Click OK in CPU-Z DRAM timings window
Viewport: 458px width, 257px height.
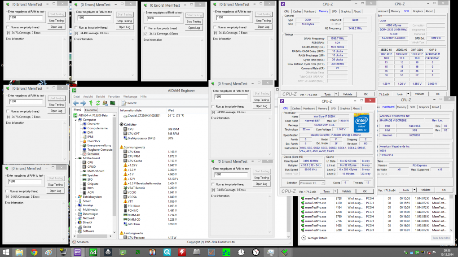point(366,94)
